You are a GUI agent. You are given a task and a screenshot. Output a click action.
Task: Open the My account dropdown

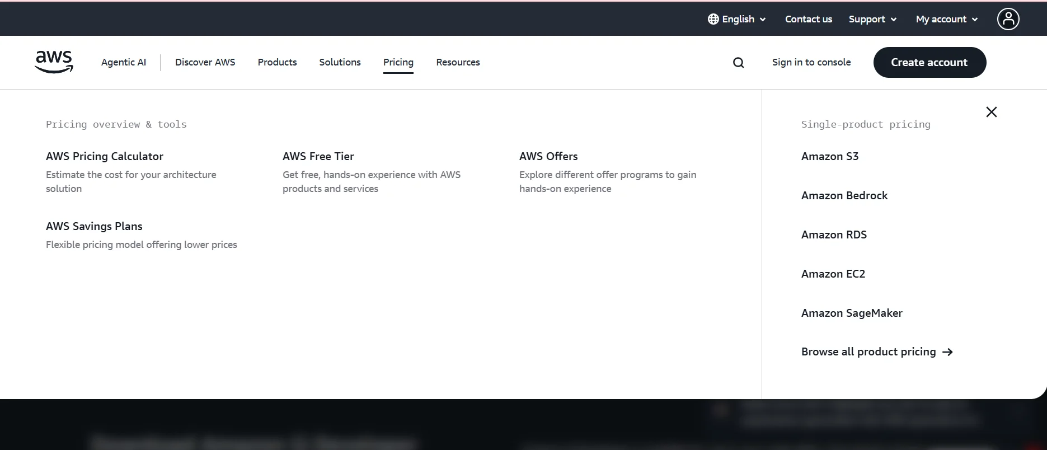[947, 19]
